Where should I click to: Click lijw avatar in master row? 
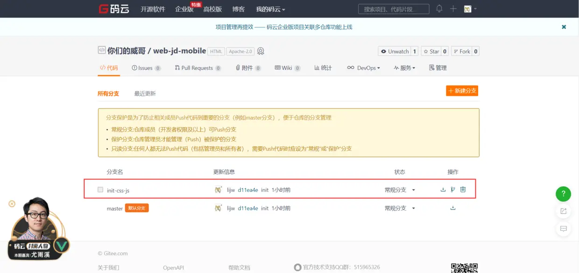(218, 208)
